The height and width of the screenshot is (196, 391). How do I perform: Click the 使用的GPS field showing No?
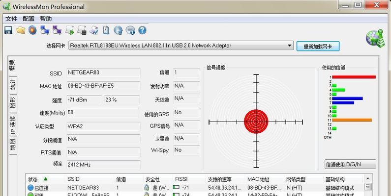[186, 113]
